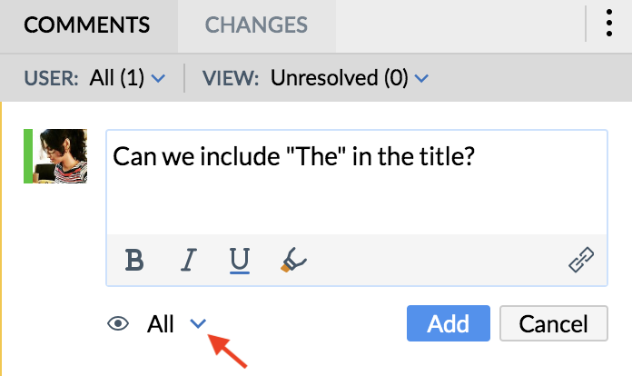Apply bold formatting to comment

pos(135,261)
